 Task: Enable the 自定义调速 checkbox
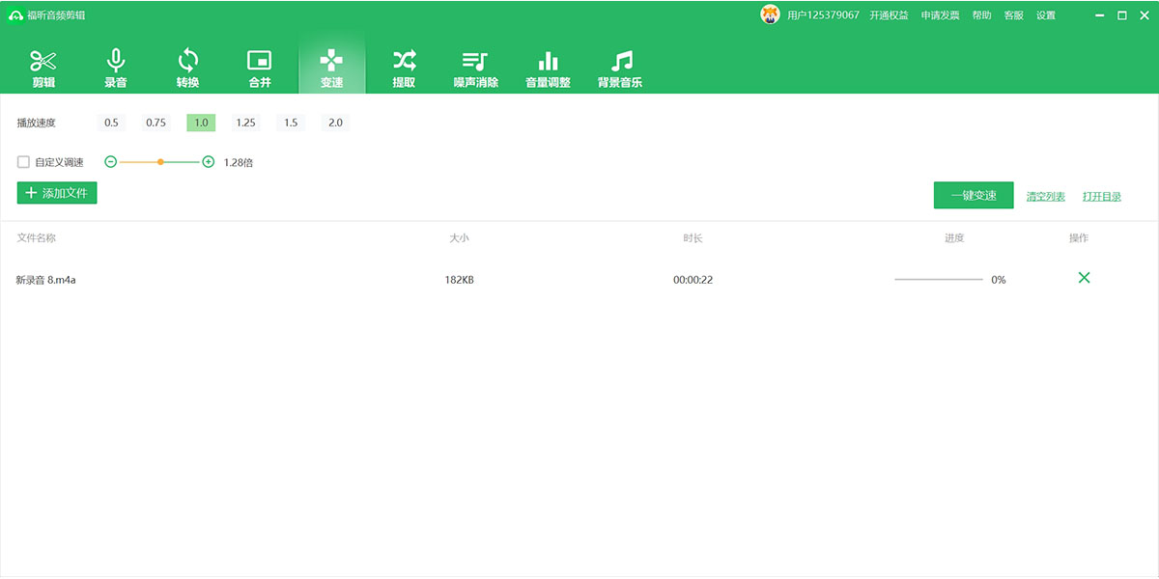pyautogui.click(x=24, y=162)
